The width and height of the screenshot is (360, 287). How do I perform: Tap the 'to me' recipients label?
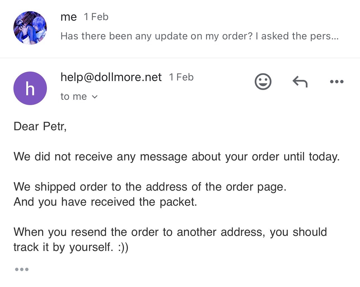pyautogui.click(x=73, y=97)
